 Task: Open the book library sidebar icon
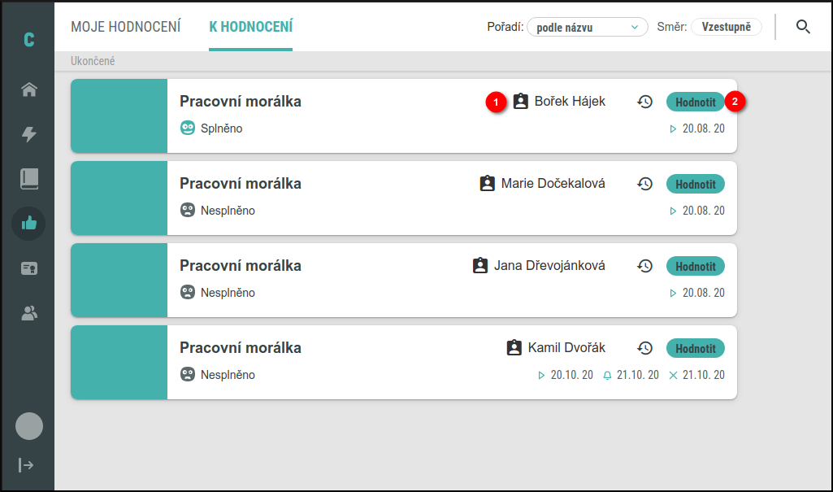pos(29,179)
